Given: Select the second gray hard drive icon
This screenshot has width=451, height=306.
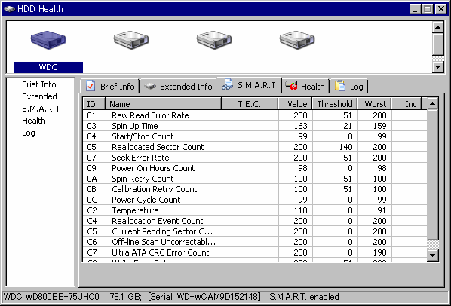Looking at the screenshot, I should coord(131,40).
